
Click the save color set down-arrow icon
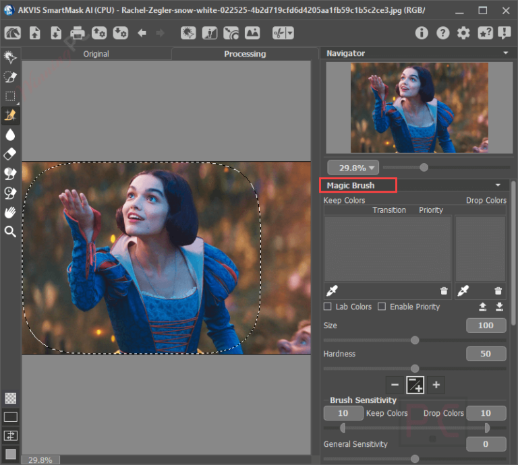500,307
